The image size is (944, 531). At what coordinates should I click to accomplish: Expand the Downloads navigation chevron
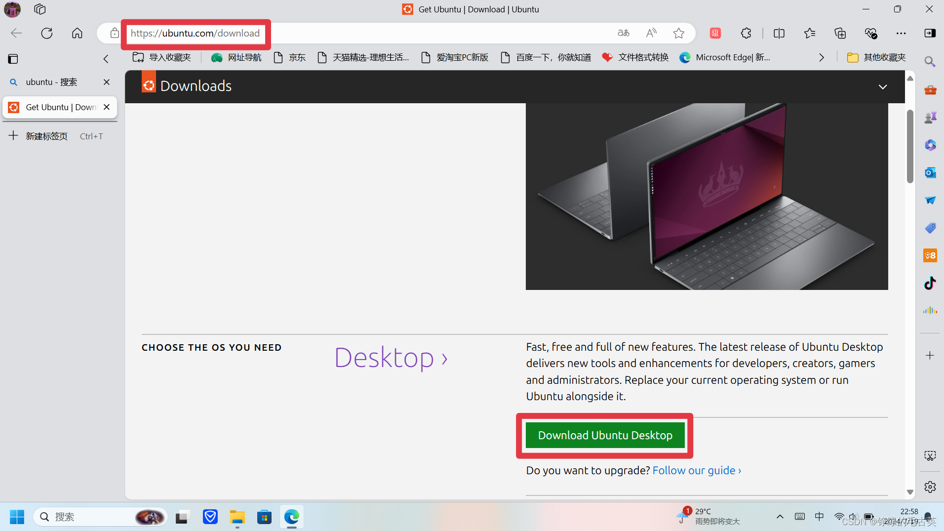[883, 87]
